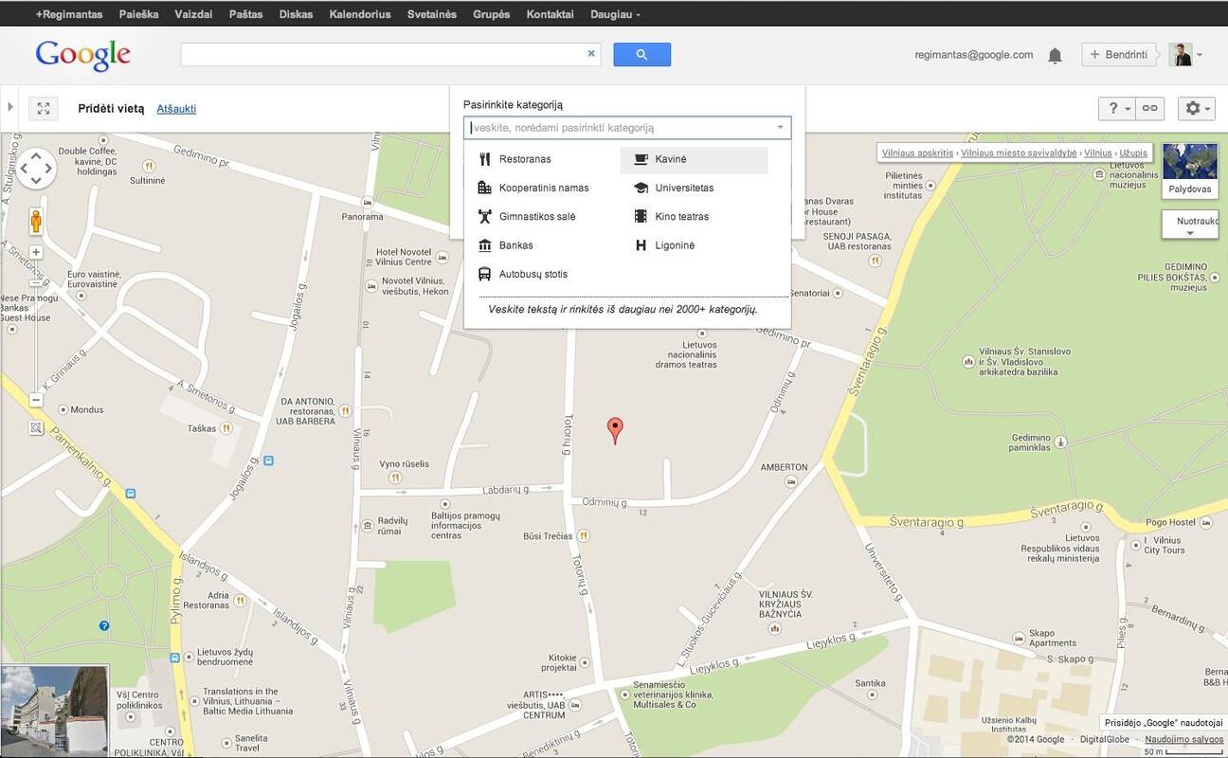Open the help question mark dropdown

point(1117,108)
